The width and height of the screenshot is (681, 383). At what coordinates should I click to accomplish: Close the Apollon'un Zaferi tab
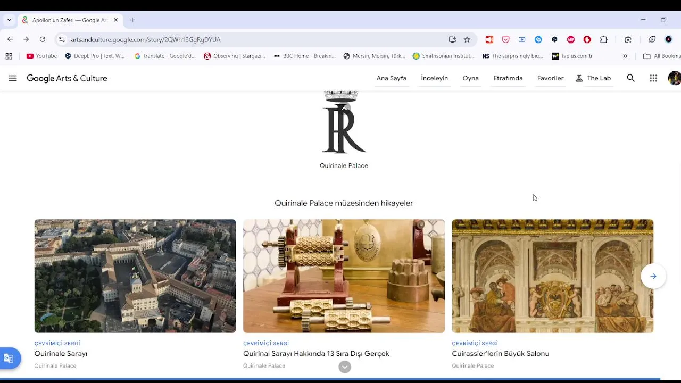pyautogui.click(x=115, y=20)
